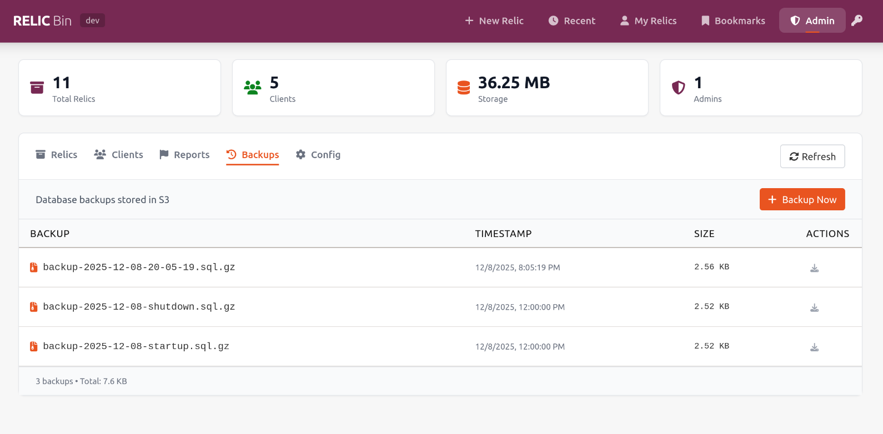Viewport: 883px width, 434px height.
Task: Download the startup backup file
Action: [x=814, y=347]
